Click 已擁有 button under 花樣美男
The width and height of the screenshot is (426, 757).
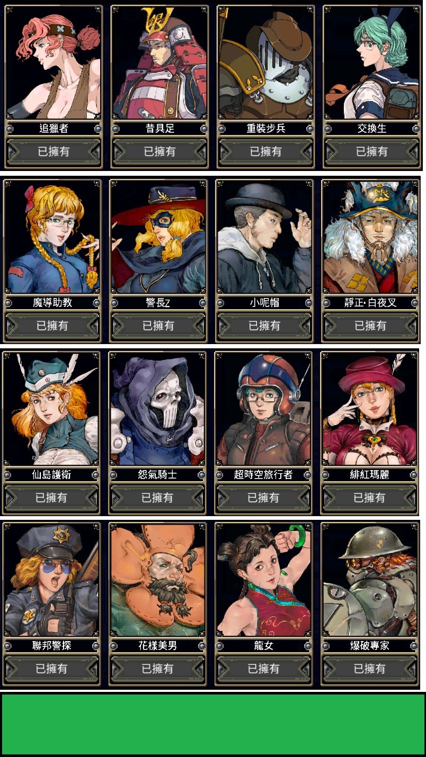(157, 669)
